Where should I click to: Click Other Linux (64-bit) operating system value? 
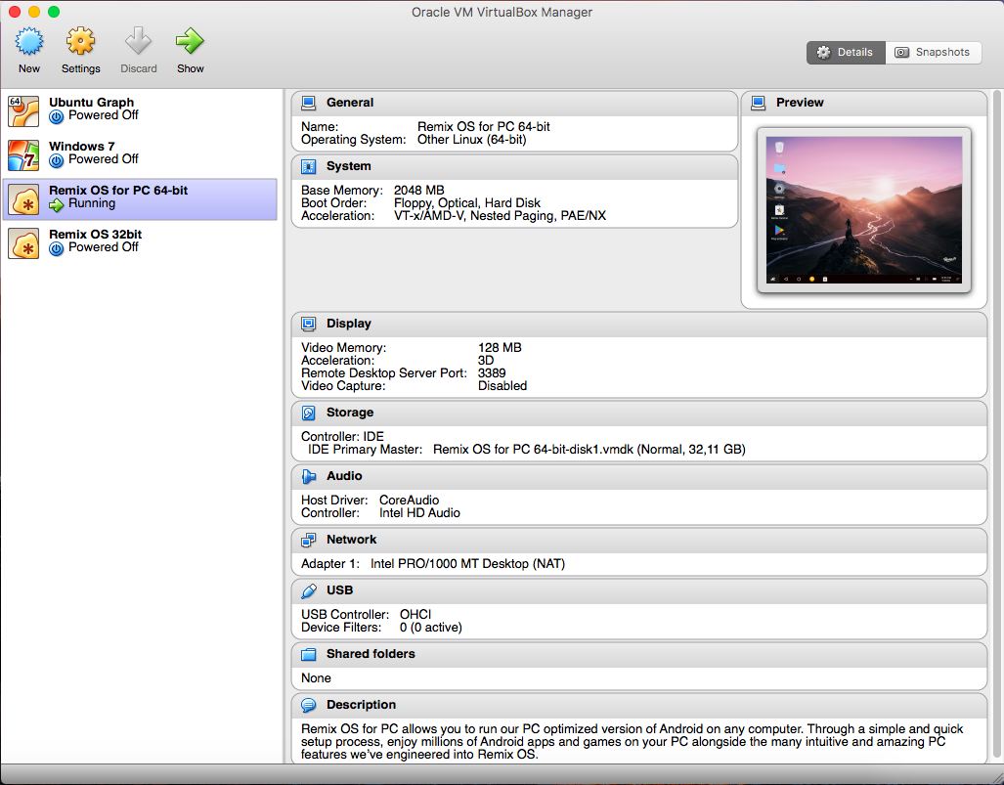(472, 140)
